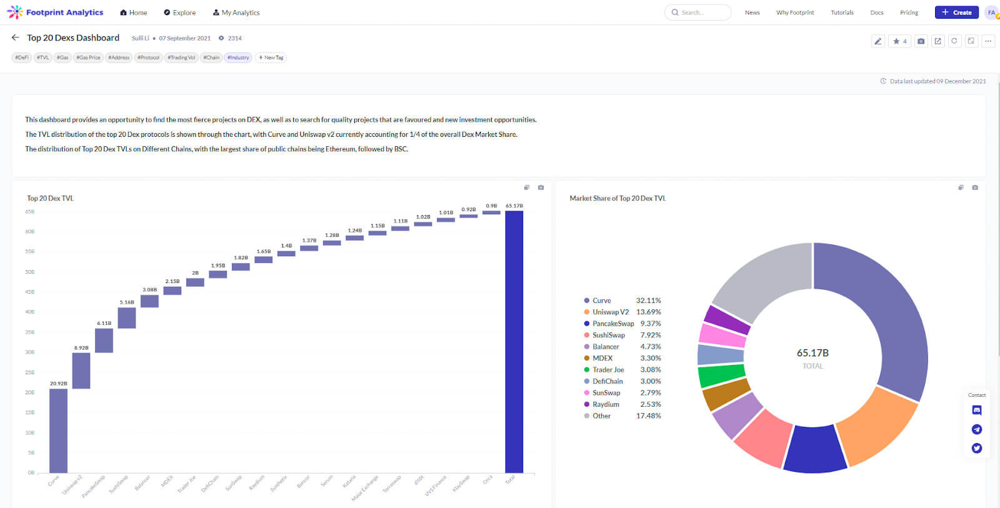Star the dashboard with the favorite button
Screen dimensions: 1000x508
coord(899,41)
